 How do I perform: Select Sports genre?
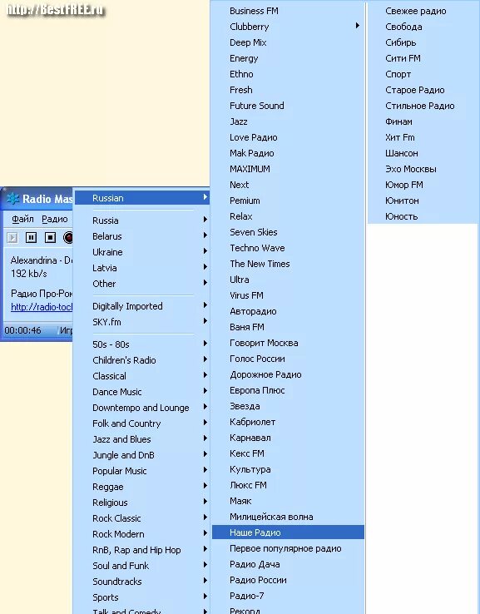[x=142, y=597]
